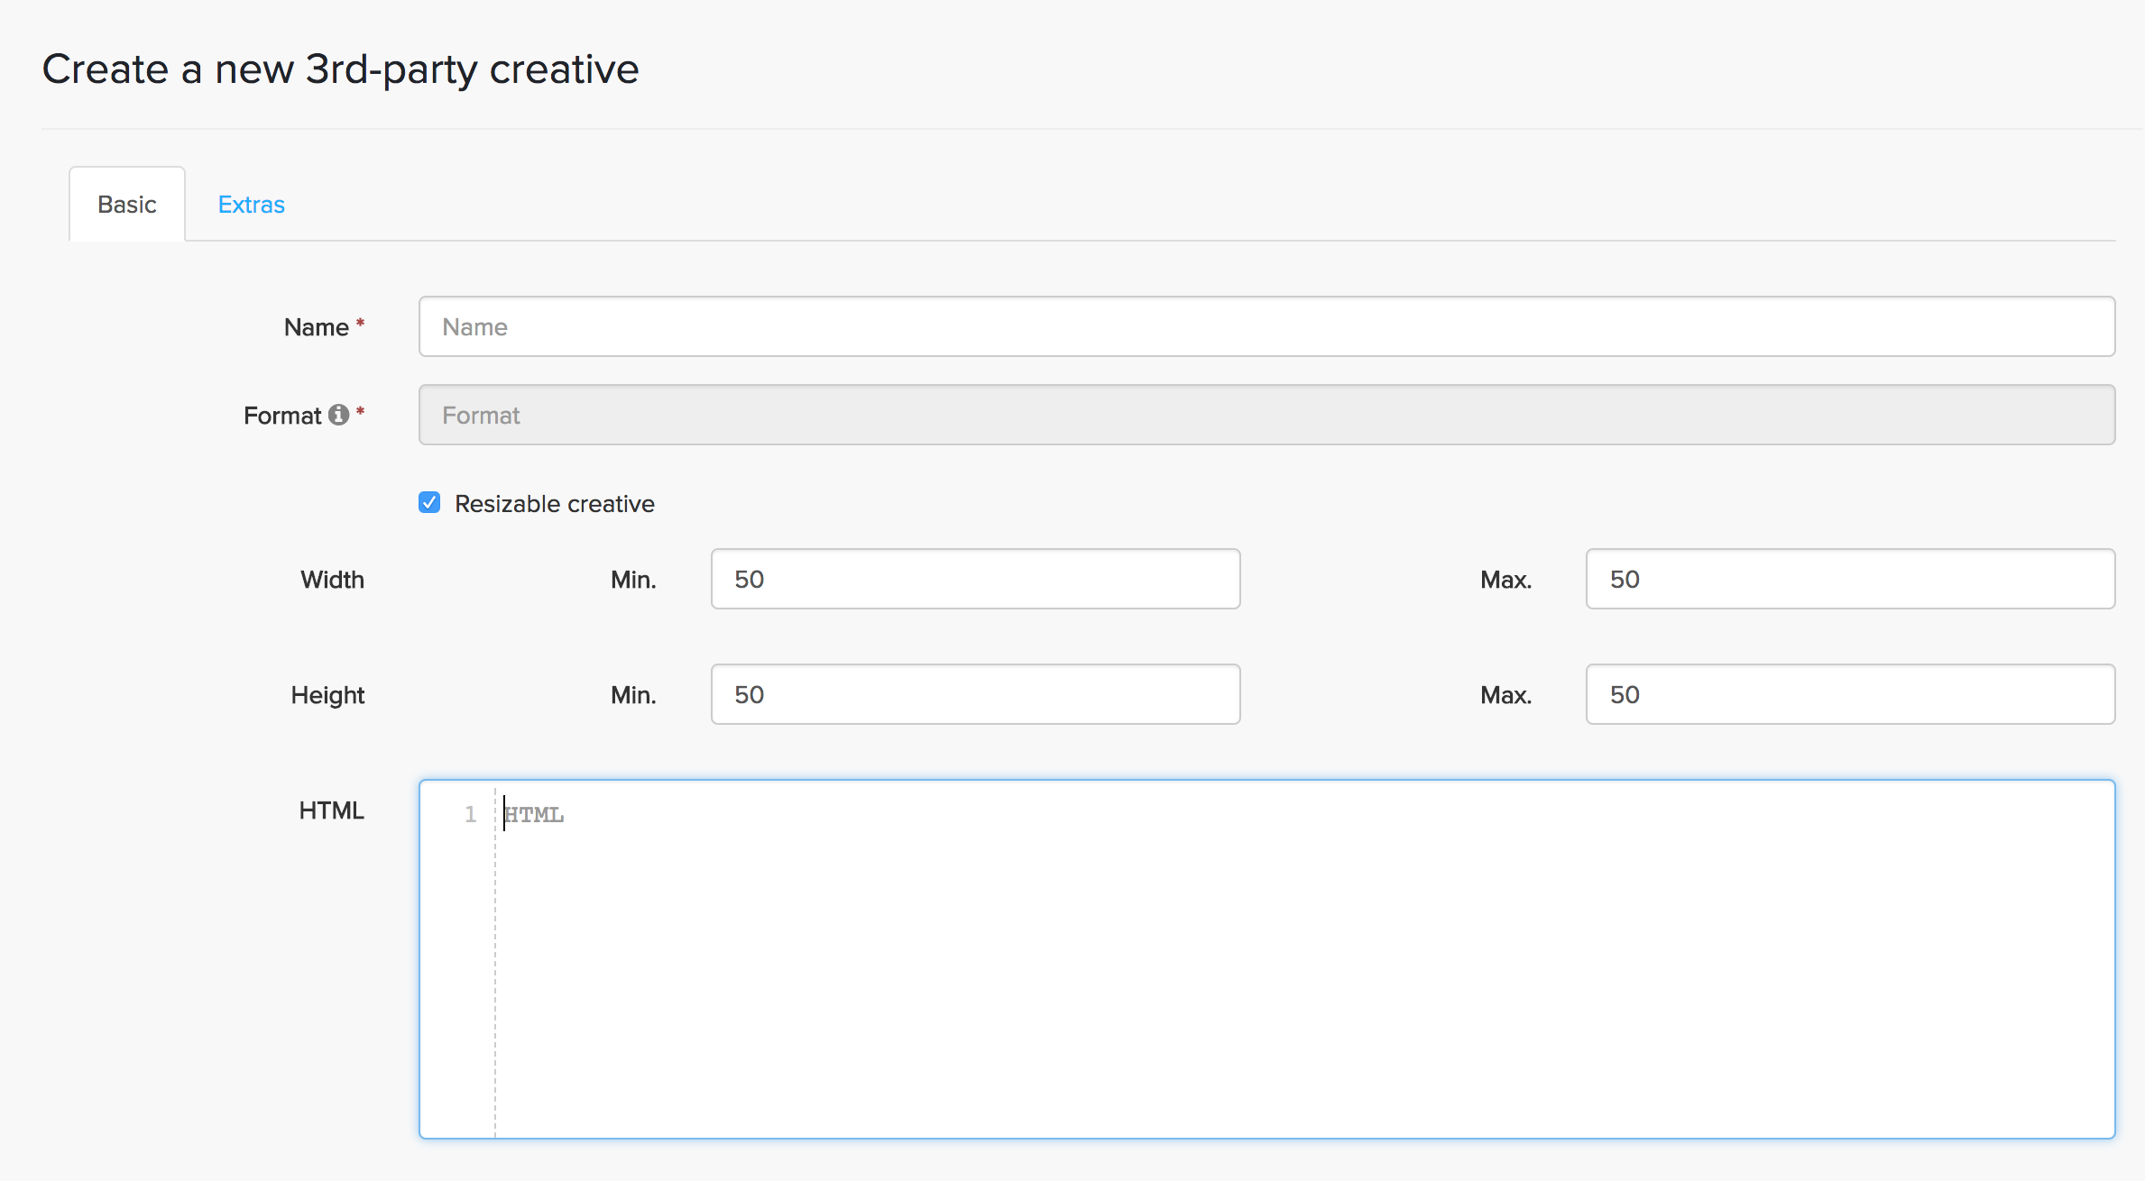
Task: Focus the Name text field
Action: [1266, 326]
